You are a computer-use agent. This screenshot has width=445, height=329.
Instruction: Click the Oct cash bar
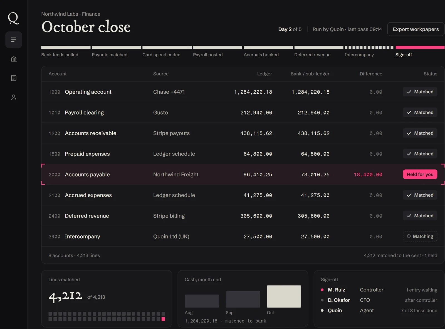(284, 296)
